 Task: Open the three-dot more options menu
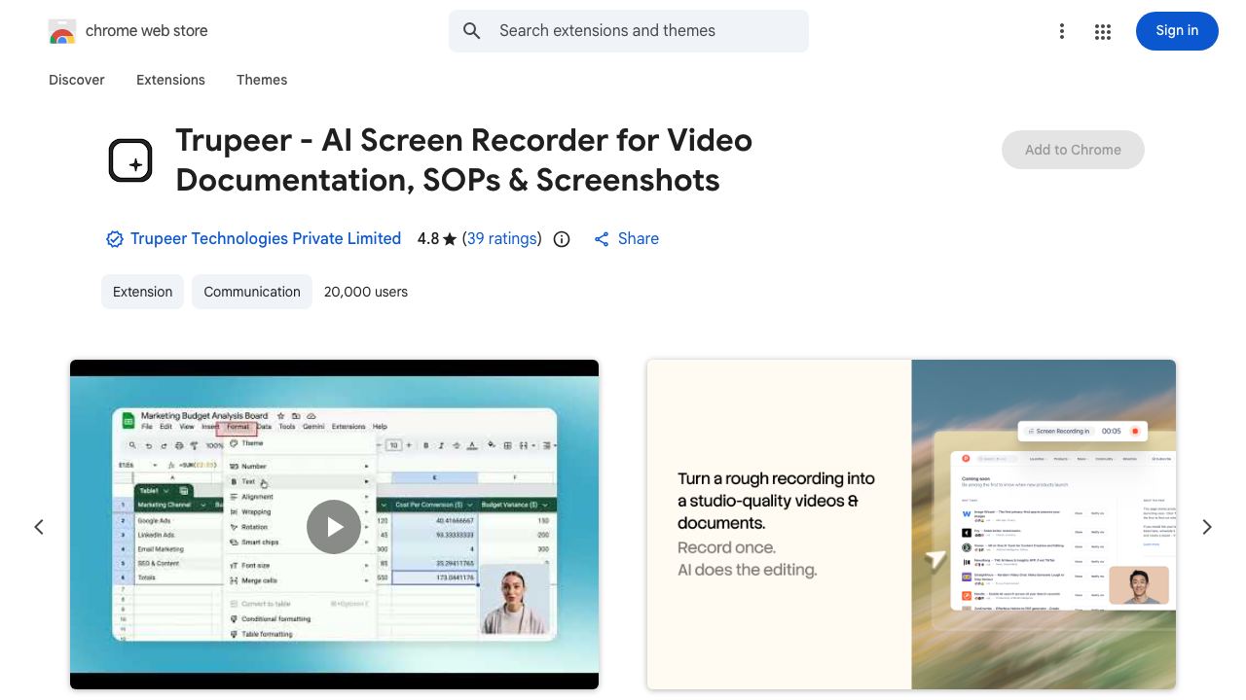[1062, 32]
